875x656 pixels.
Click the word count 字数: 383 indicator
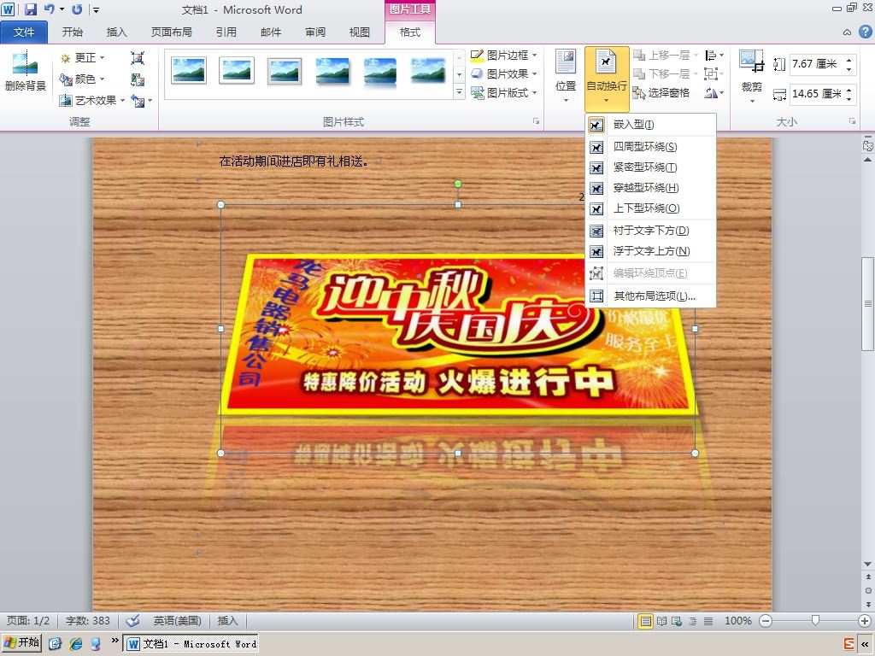click(x=88, y=621)
